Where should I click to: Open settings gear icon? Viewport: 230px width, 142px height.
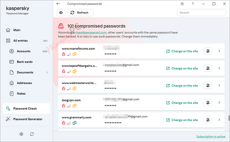(21, 134)
